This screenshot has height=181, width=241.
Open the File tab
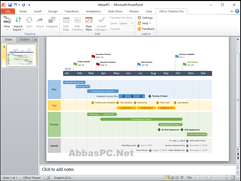click(8, 11)
